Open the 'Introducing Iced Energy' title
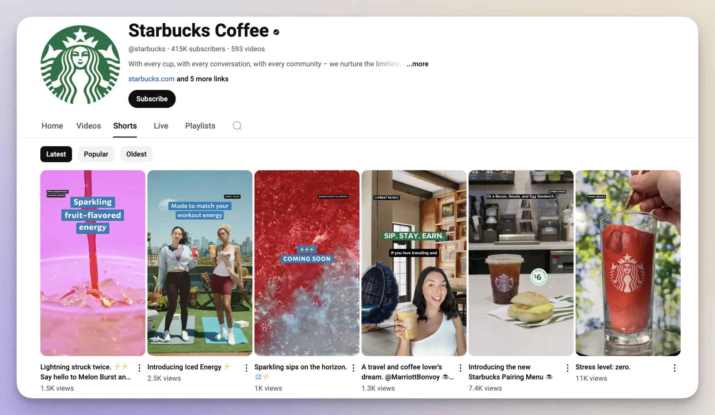715x415 pixels. 189,367
